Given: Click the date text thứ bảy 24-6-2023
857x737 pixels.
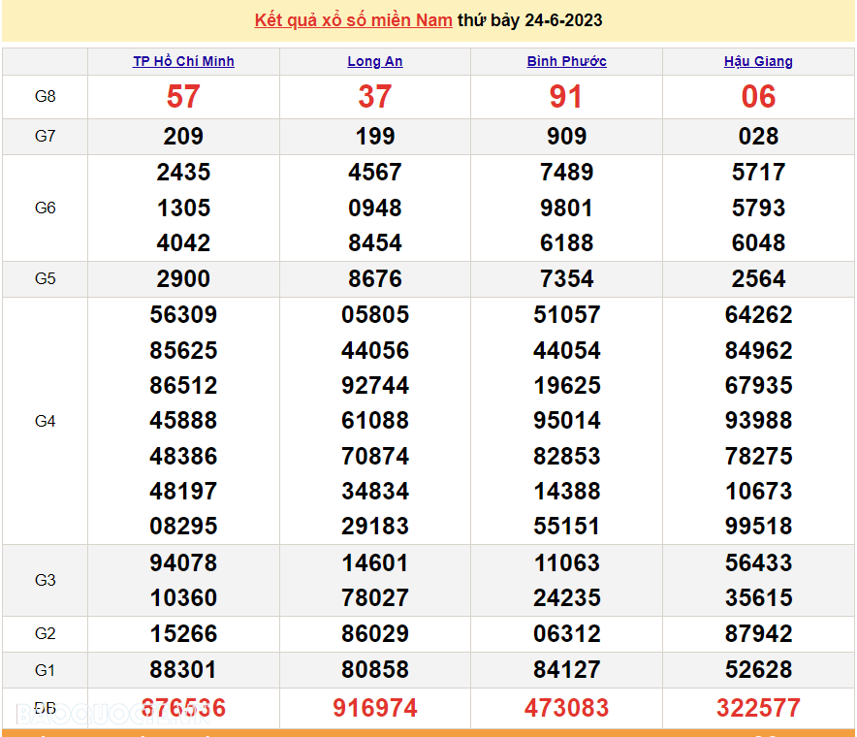Looking at the screenshot, I should (529, 20).
